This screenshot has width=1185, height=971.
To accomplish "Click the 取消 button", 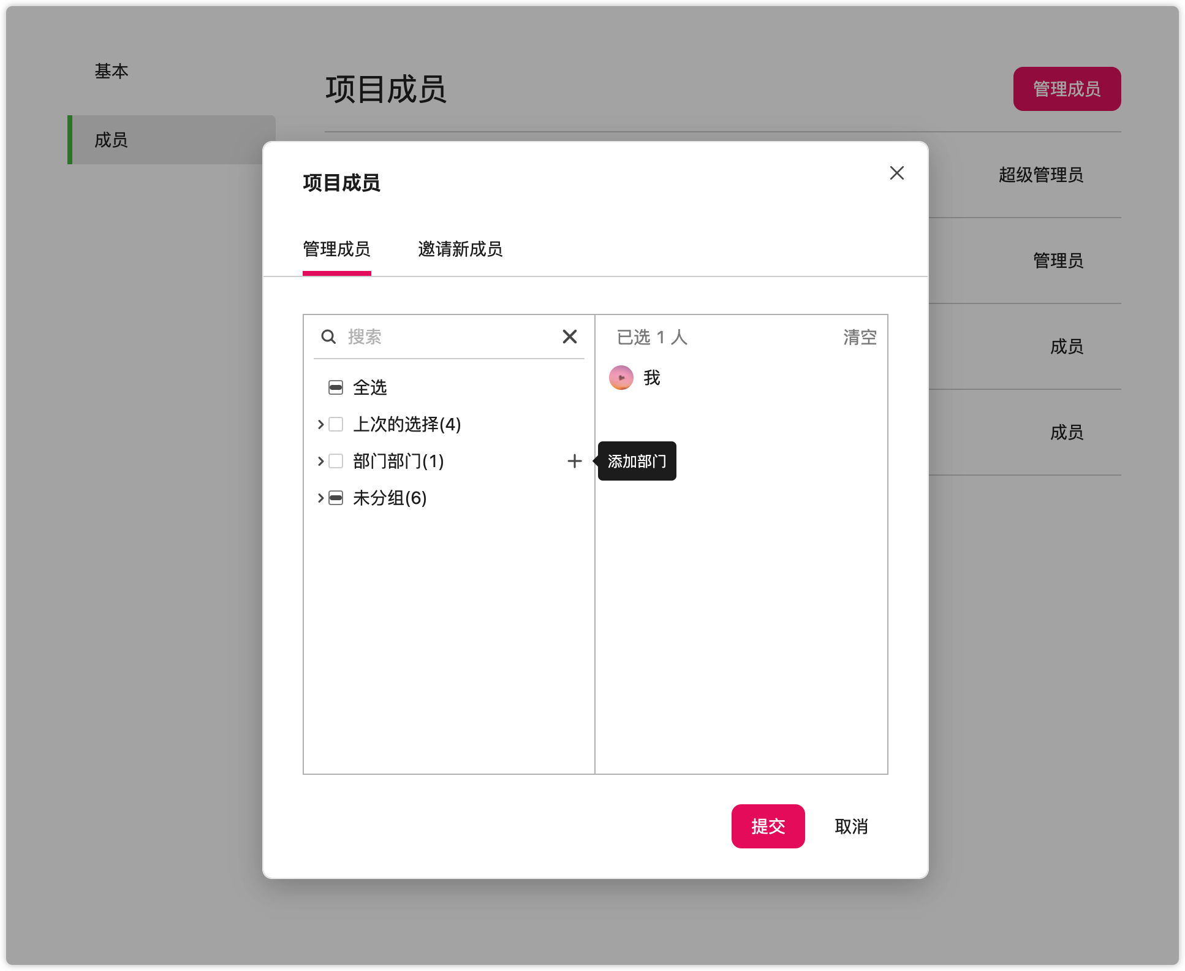I will pyautogui.click(x=851, y=826).
